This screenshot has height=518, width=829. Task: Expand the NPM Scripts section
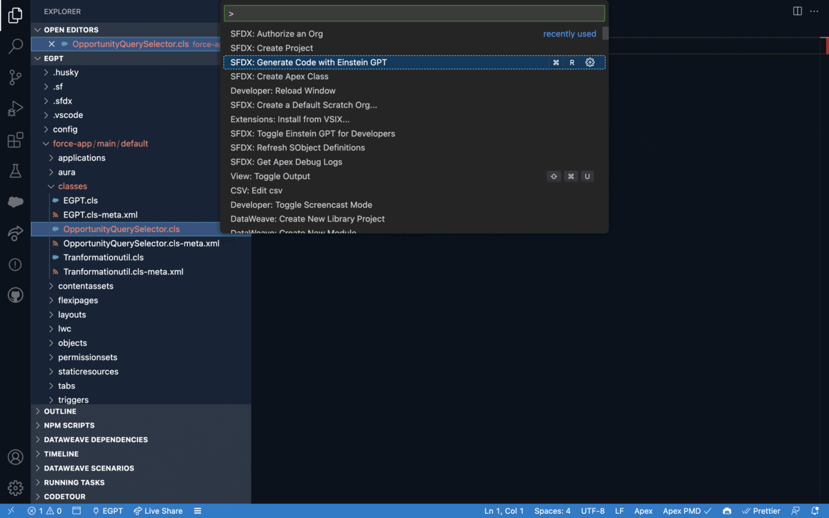coord(141,425)
